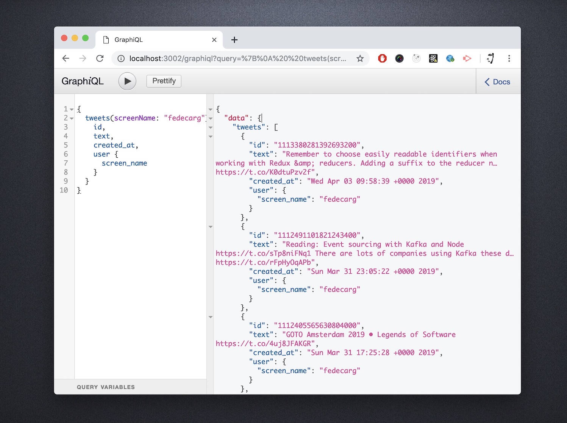The width and height of the screenshot is (567, 423).
Task: Fold the first tweet object
Action: [211, 136]
